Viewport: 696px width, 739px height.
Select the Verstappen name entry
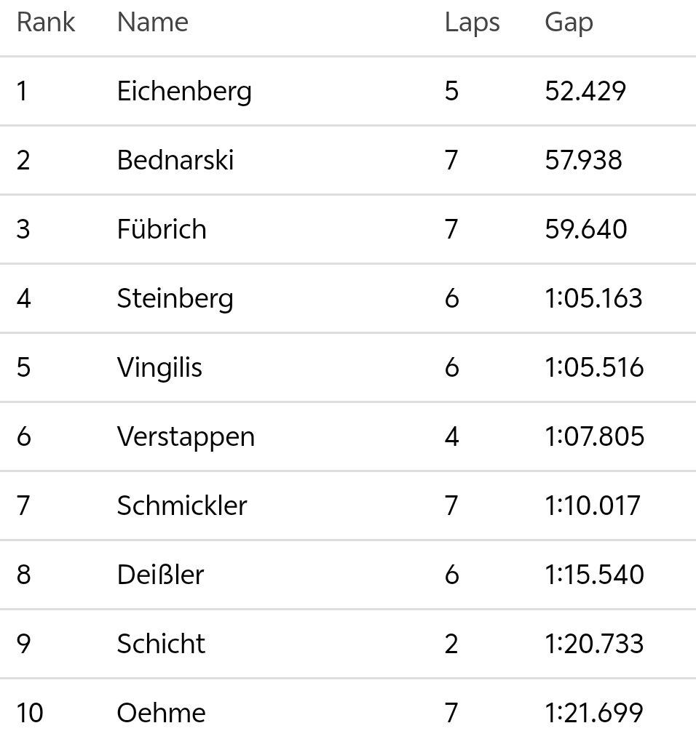click(x=186, y=437)
